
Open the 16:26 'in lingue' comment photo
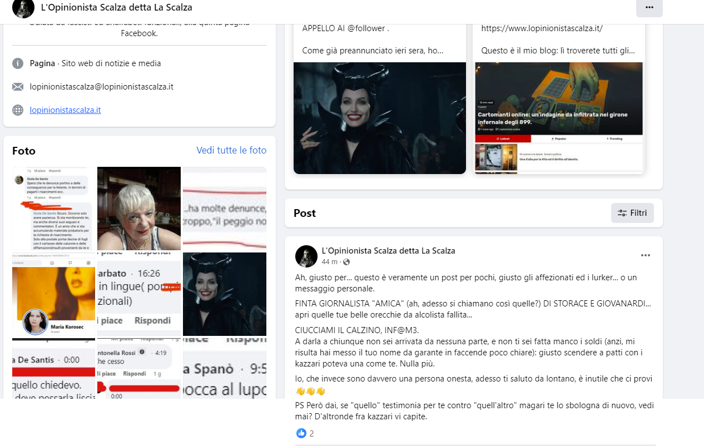point(139,294)
